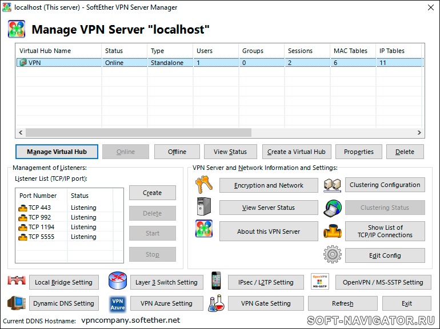The height and width of the screenshot is (329, 440).
Task: Click the TCP 5555 listener pipe icon
Action: tap(23, 237)
